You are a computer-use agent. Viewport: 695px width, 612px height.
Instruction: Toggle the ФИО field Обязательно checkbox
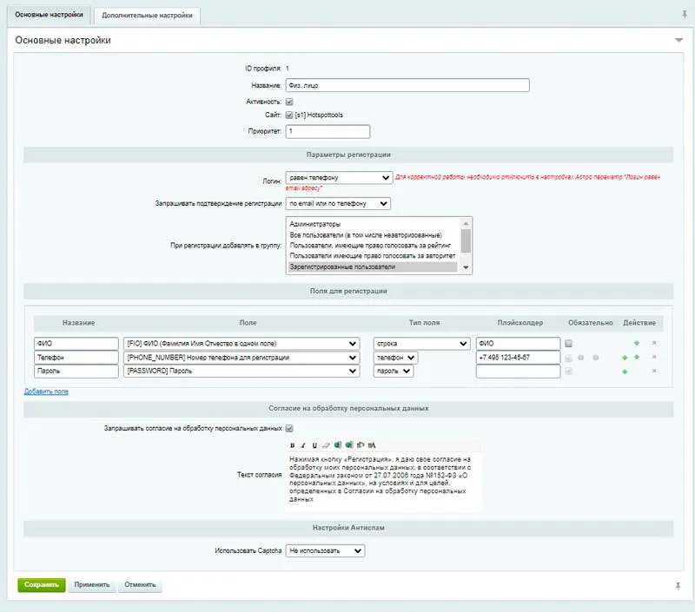(568, 343)
